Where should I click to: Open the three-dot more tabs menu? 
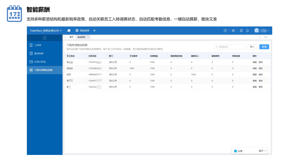pyautogui.click(x=266, y=37)
